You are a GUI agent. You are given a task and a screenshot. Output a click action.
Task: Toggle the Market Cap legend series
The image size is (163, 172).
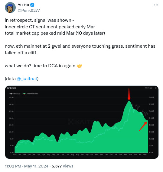tap(15, 94)
